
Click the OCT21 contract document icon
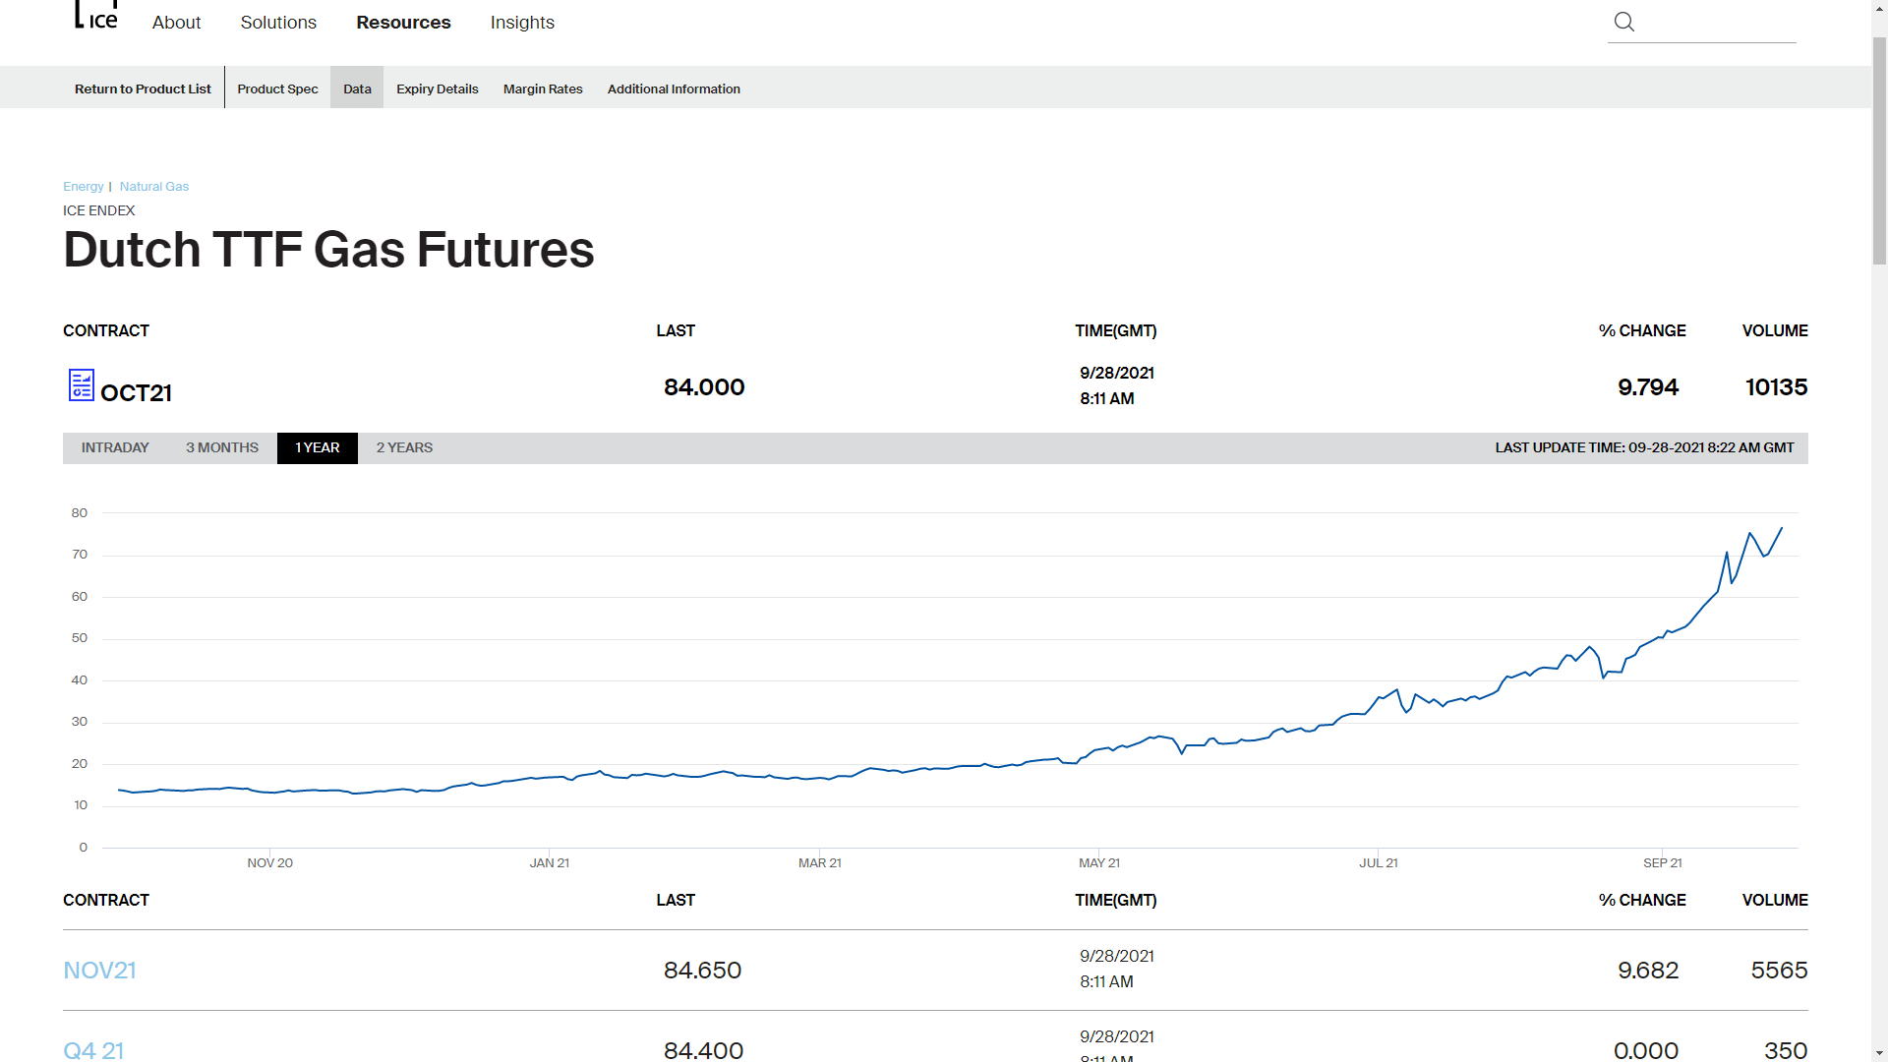click(x=81, y=384)
